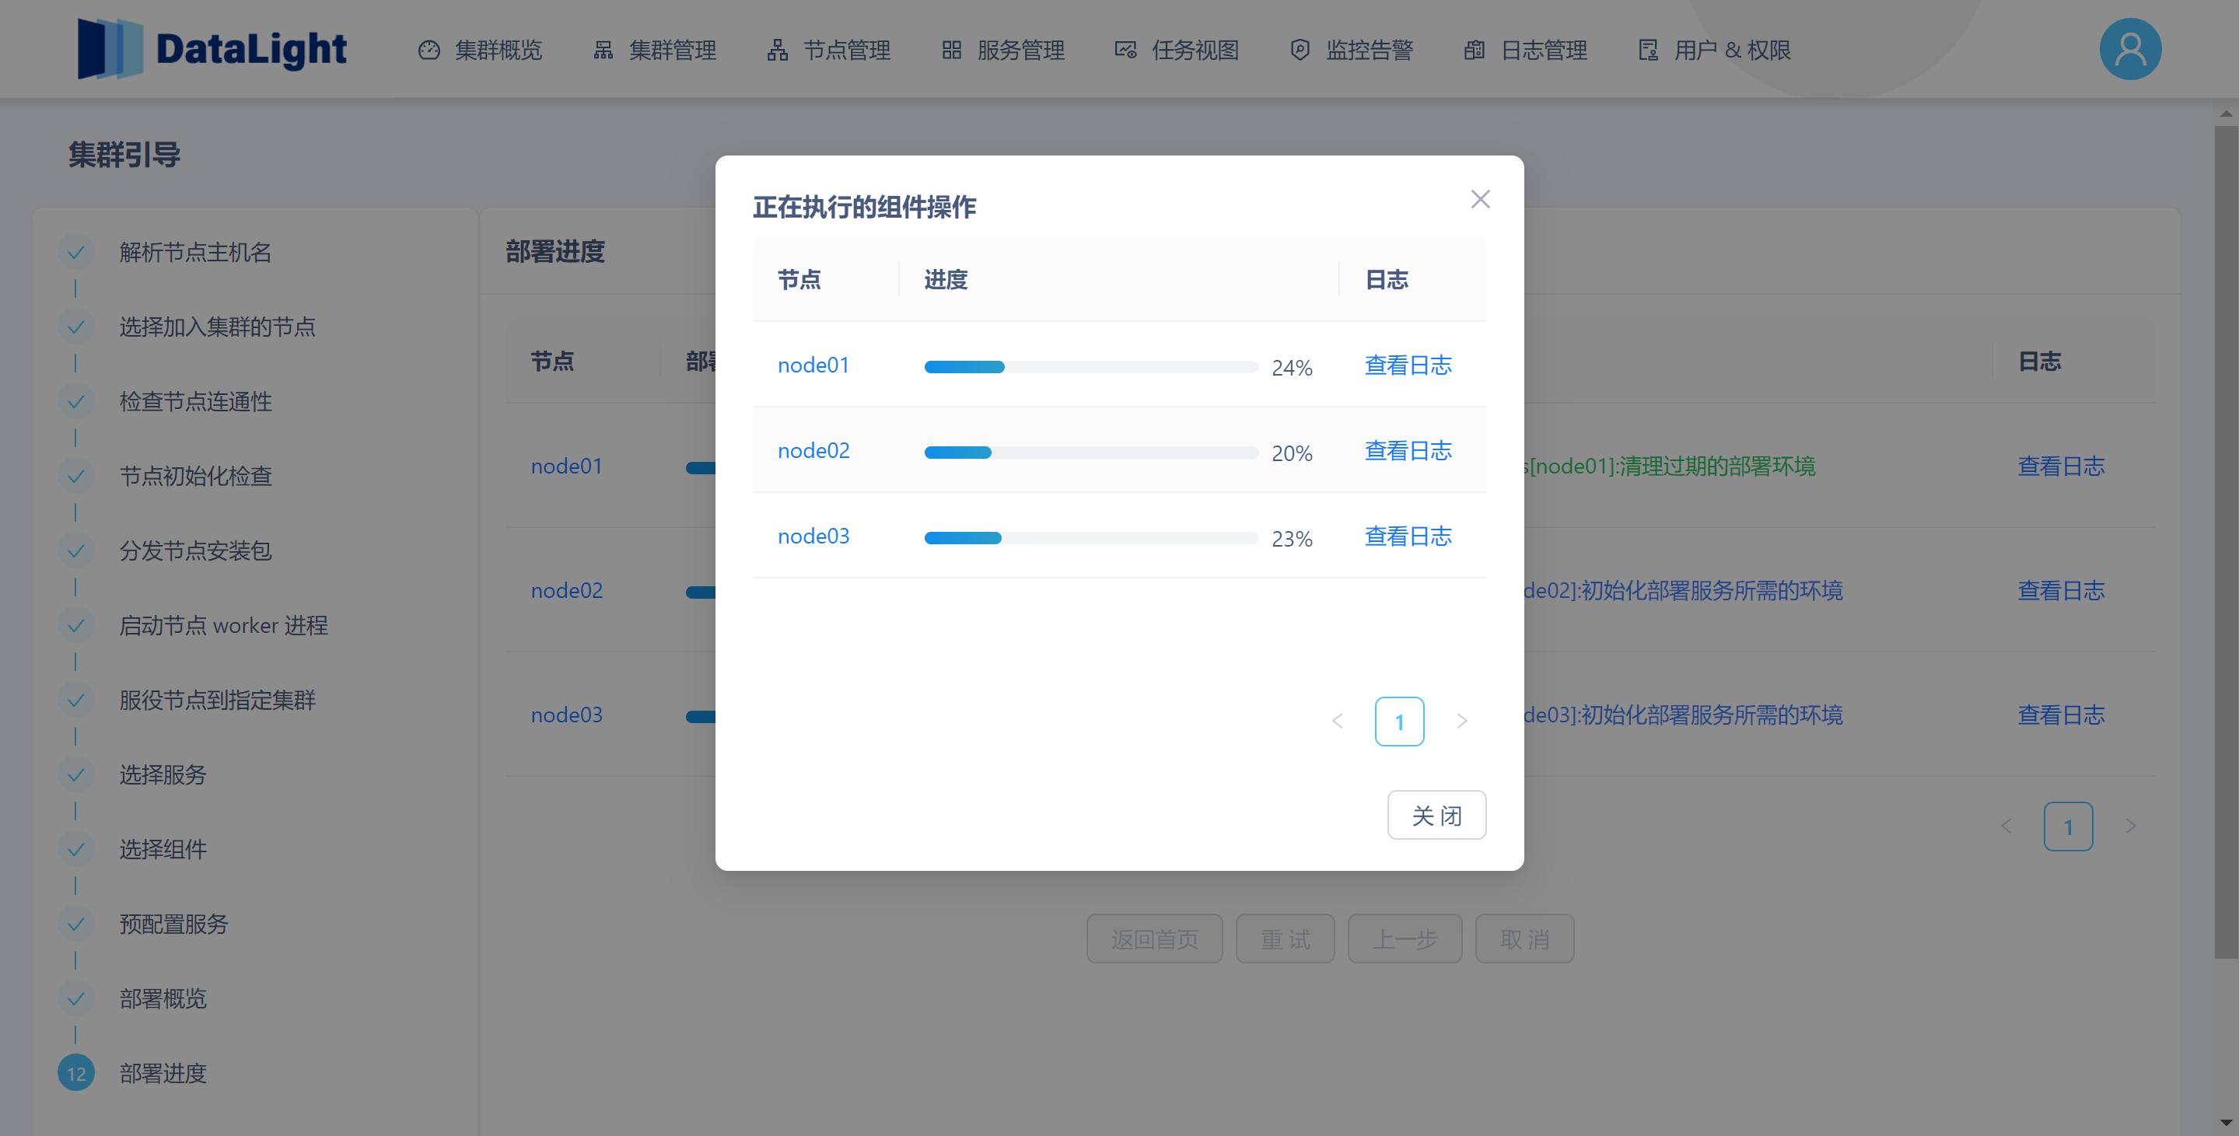View log for node01 in dialog
The width and height of the screenshot is (2239, 1136).
pos(1408,365)
